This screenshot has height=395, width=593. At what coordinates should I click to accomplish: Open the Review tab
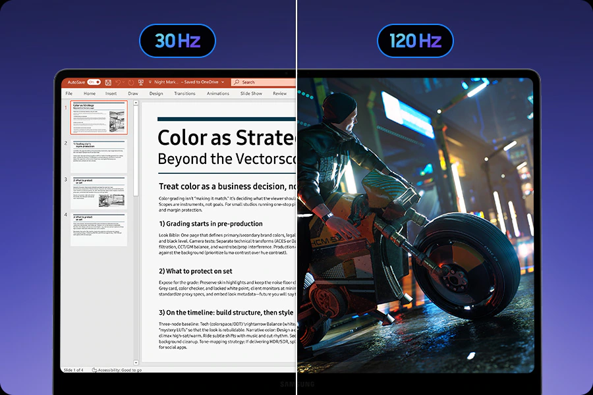(280, 93)
